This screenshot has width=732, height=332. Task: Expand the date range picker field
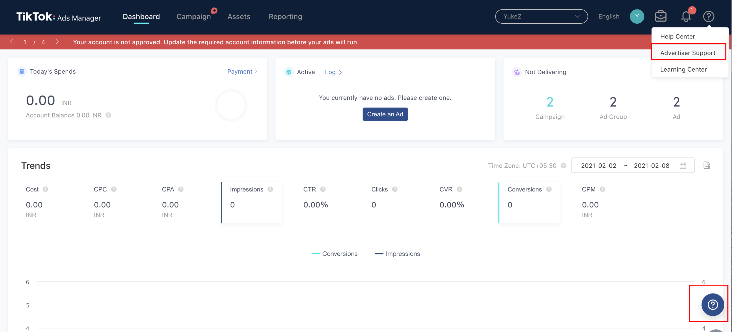[x=632, y=165]
